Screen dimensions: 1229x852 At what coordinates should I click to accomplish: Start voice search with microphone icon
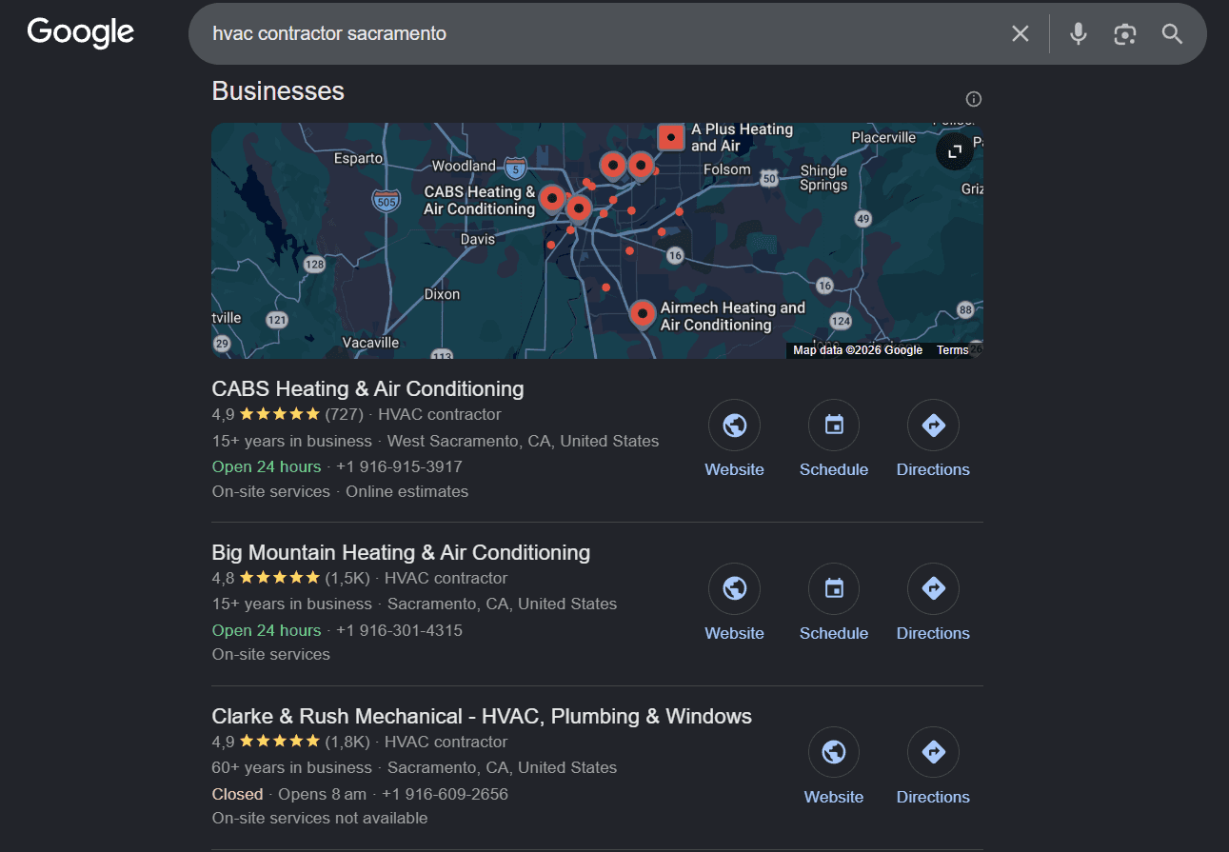[x=1079, y=34]
